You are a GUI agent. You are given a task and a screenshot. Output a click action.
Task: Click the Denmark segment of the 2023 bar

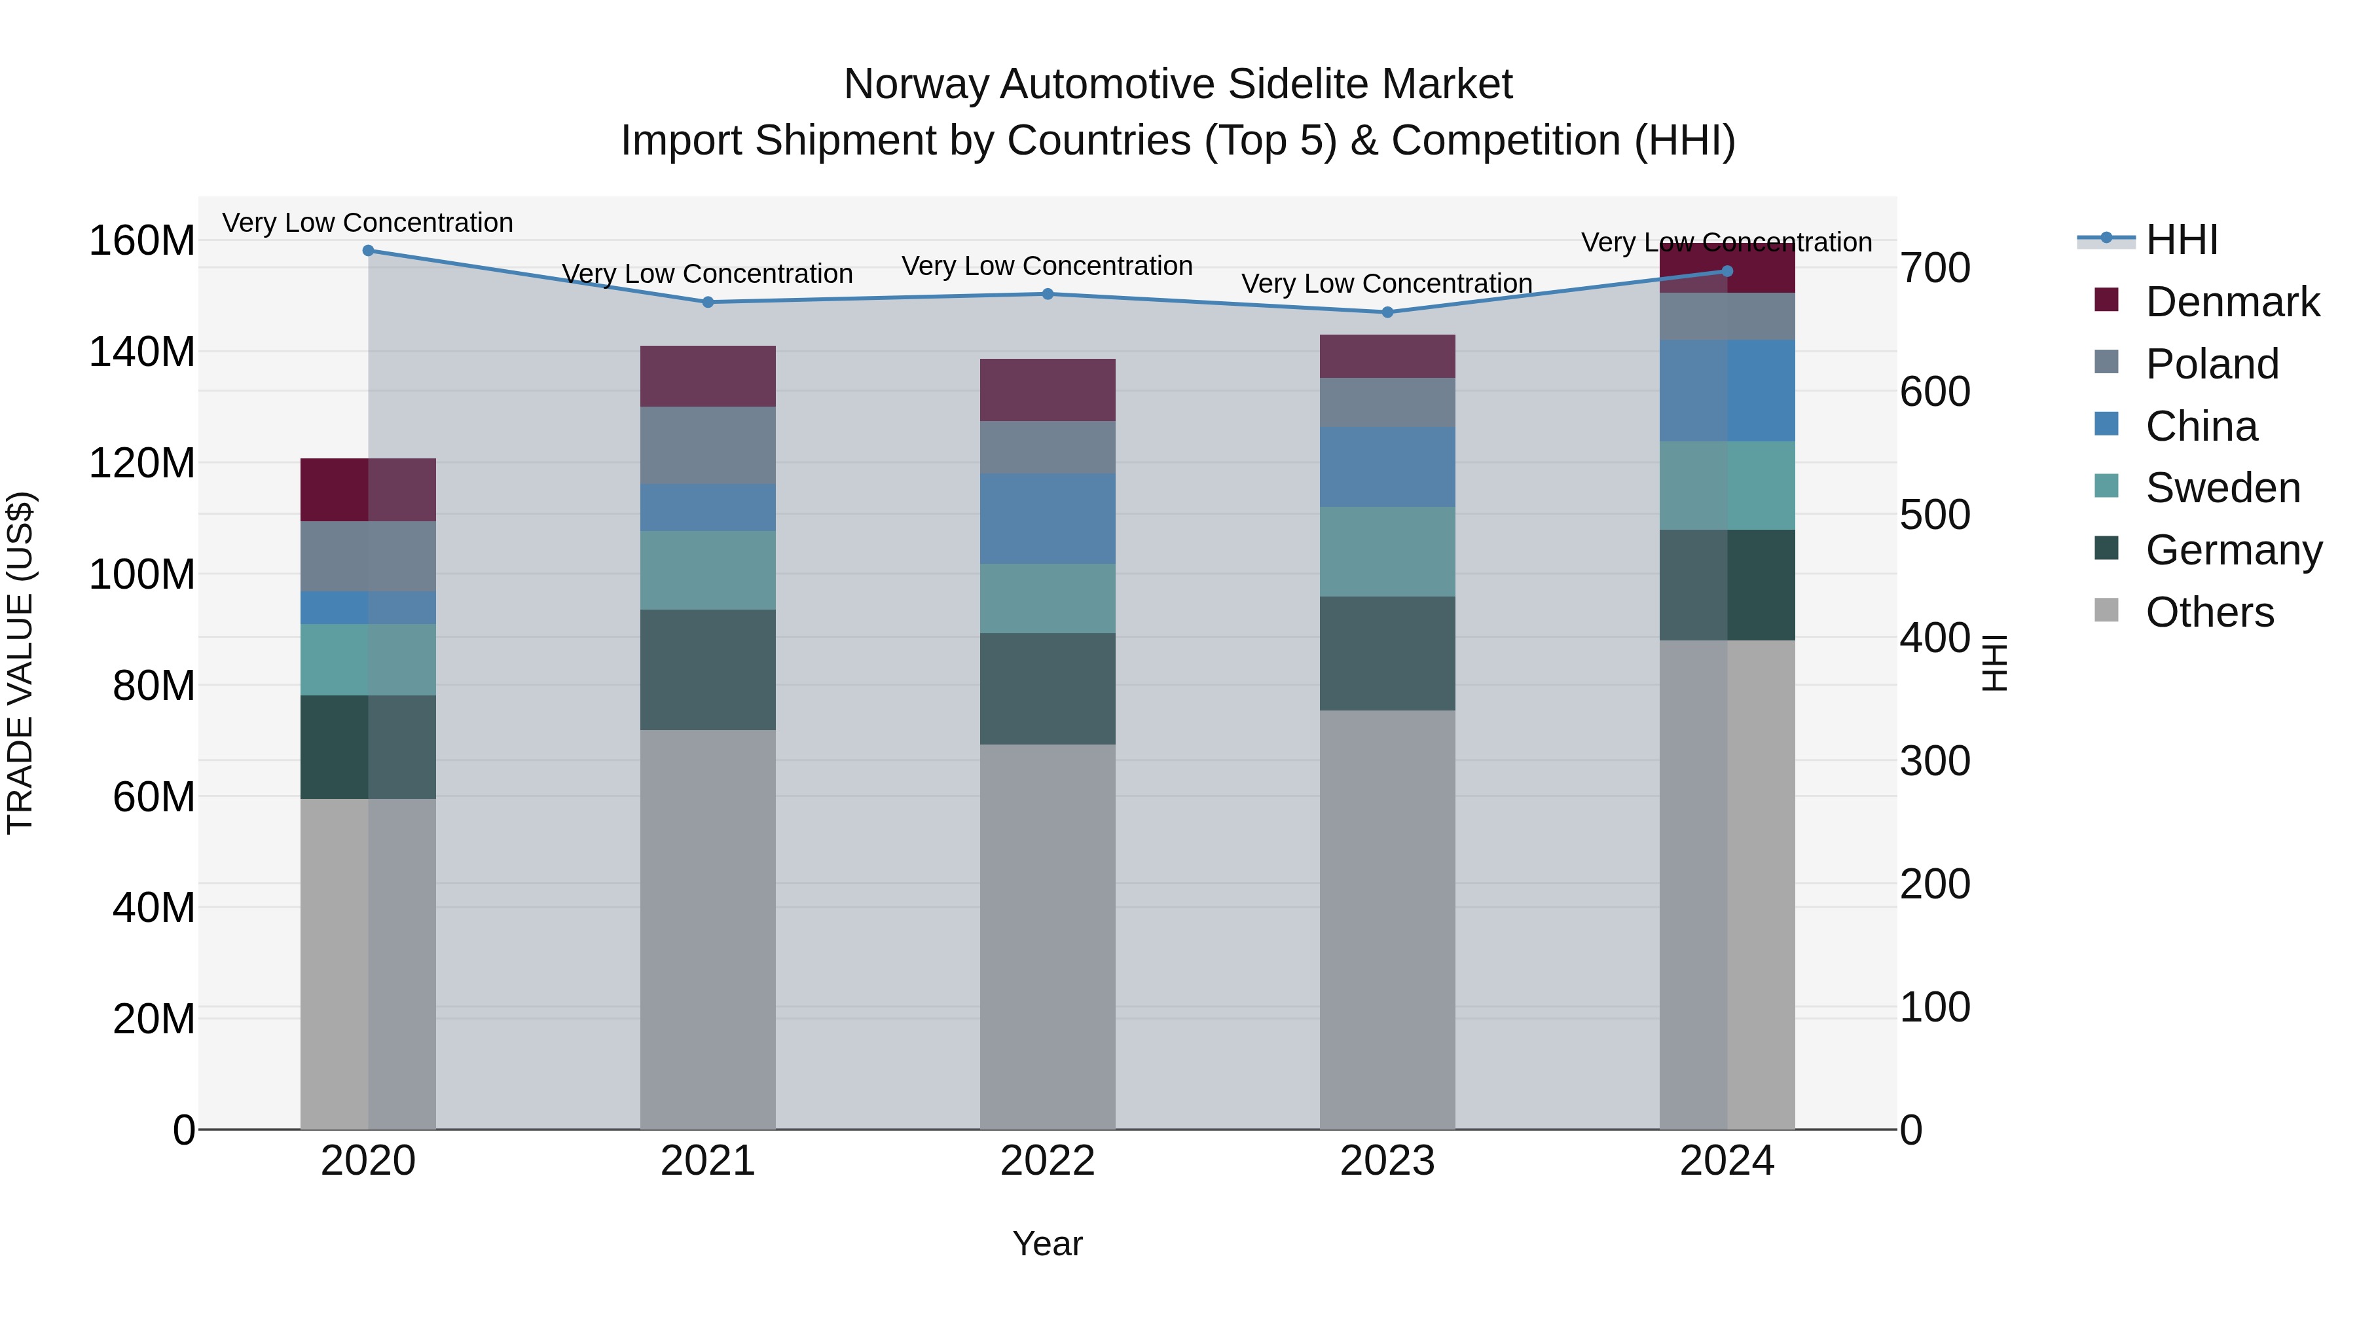point(1387,356)
